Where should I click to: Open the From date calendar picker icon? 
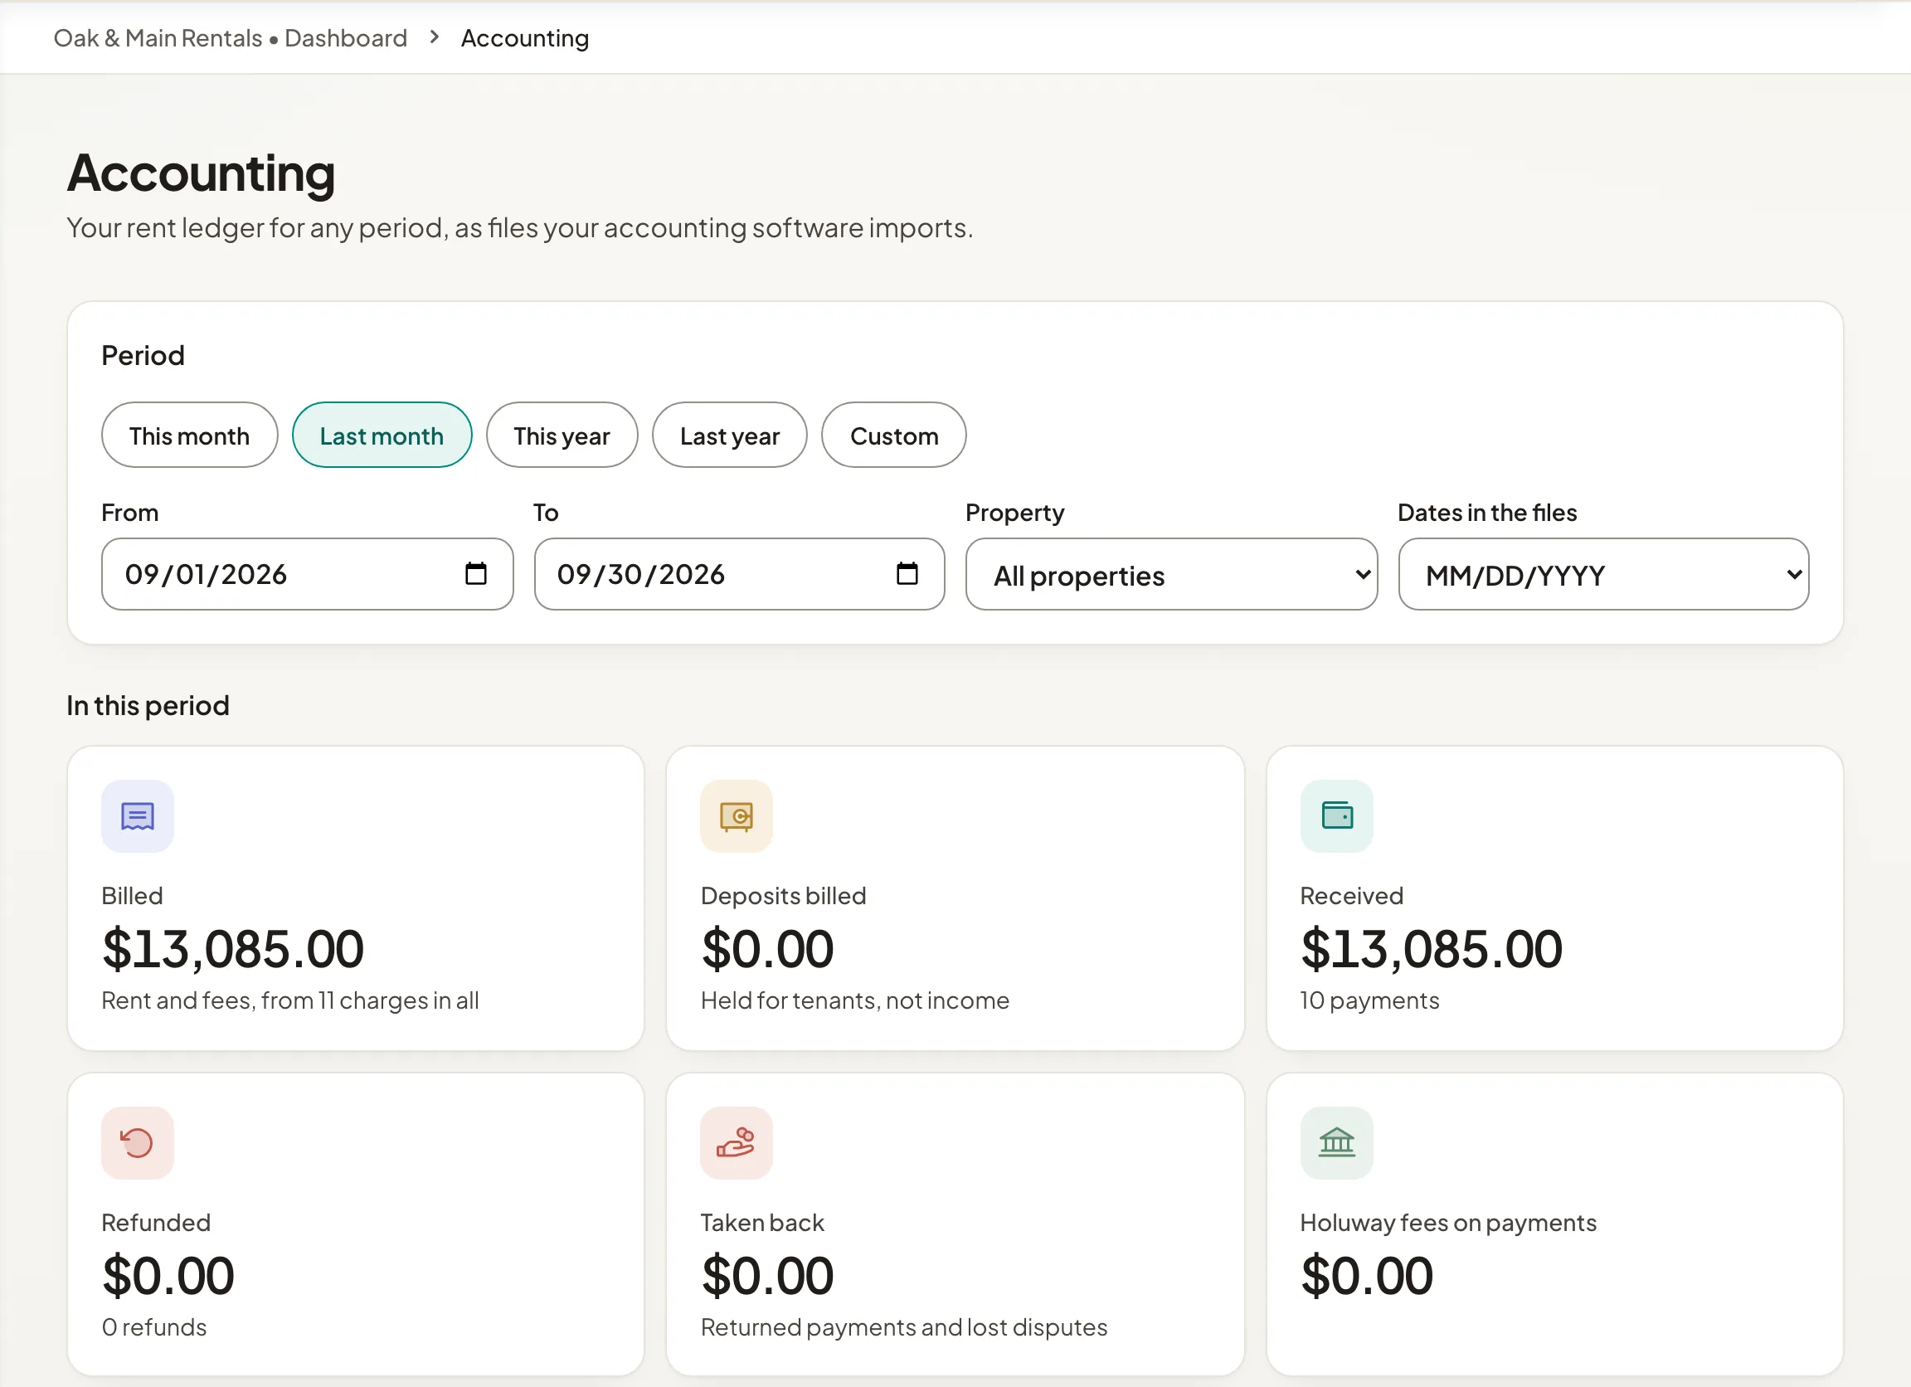point(476,574)
